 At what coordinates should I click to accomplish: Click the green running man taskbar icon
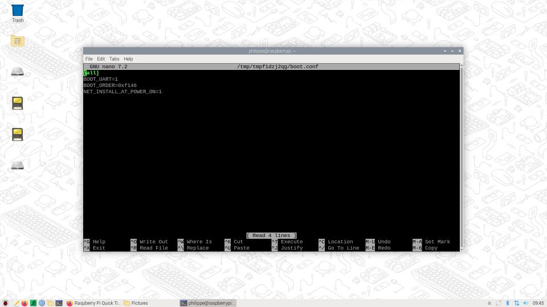33,303
